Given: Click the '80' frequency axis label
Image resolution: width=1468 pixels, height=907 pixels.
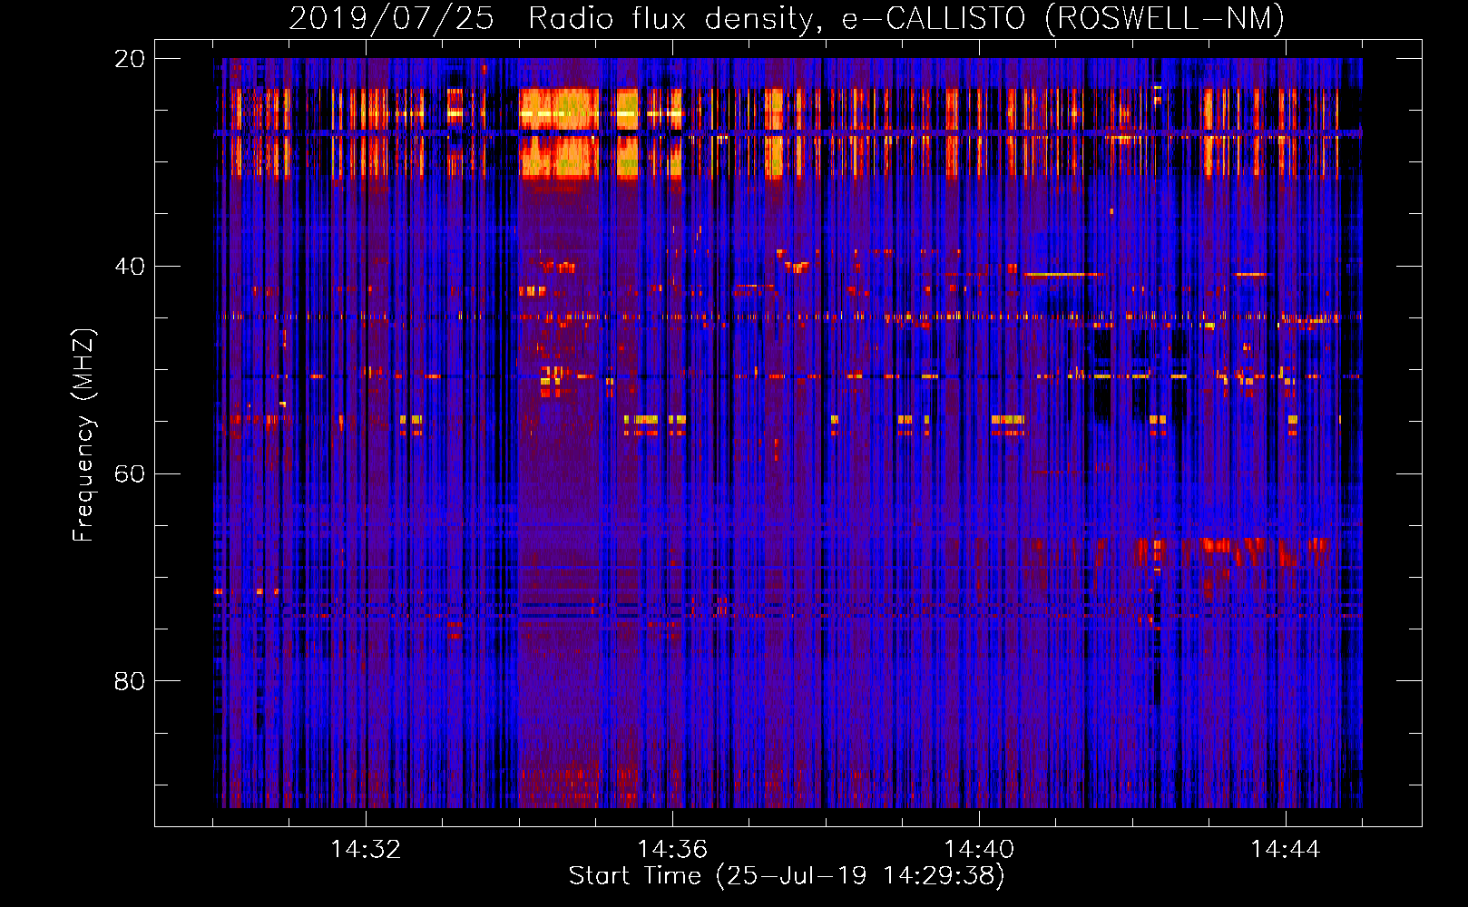Looking at the screenshot, I should click(130, 681).
